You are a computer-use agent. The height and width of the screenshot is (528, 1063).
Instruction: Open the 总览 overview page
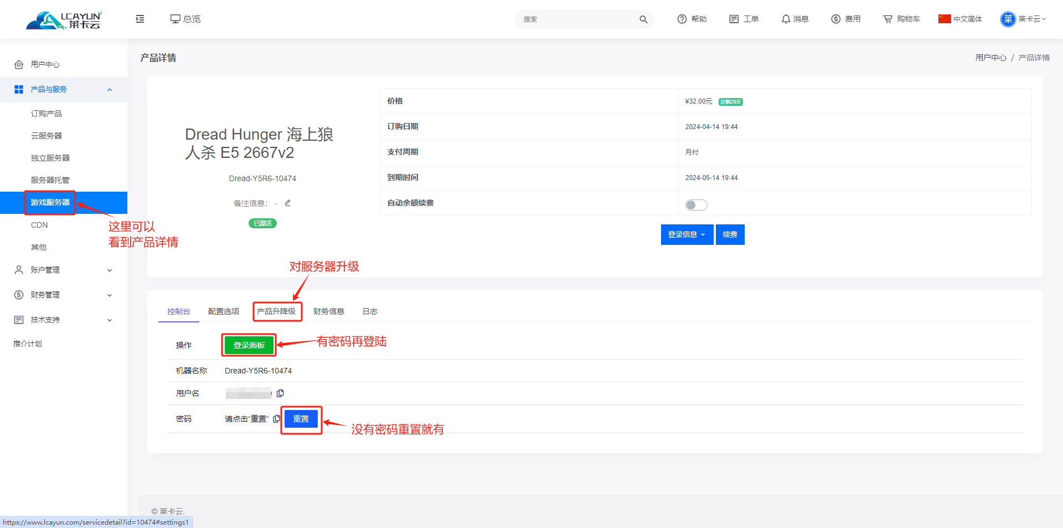click(185, 19)
